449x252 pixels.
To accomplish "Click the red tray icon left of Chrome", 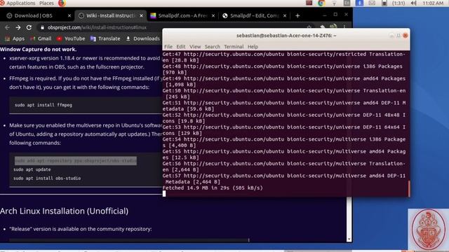I will tap(309, 3).
